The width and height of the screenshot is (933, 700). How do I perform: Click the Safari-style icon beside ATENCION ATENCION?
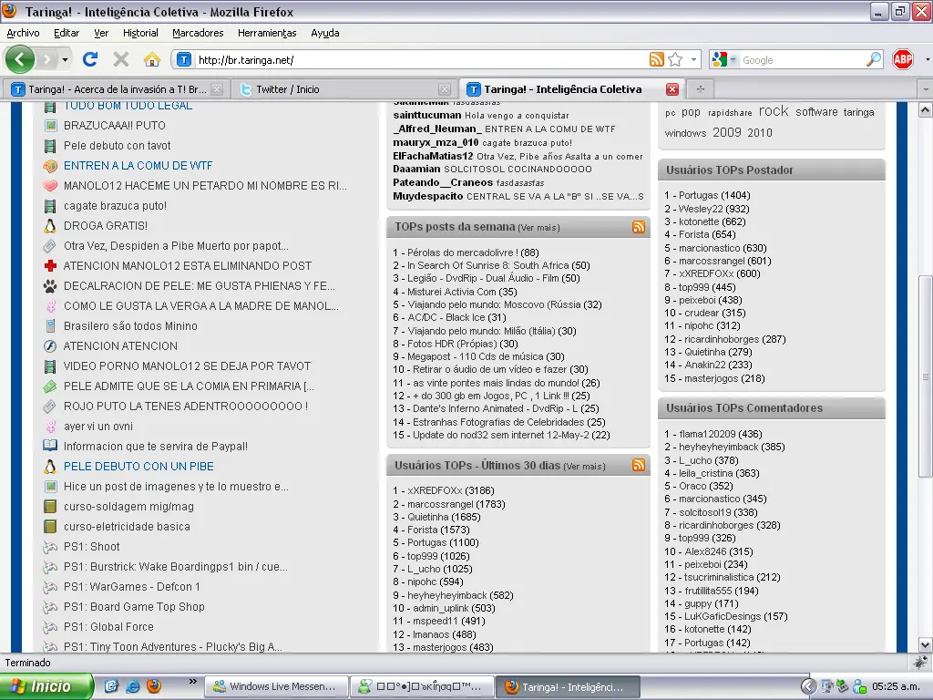pyautogui.click(x=51, y=346)
